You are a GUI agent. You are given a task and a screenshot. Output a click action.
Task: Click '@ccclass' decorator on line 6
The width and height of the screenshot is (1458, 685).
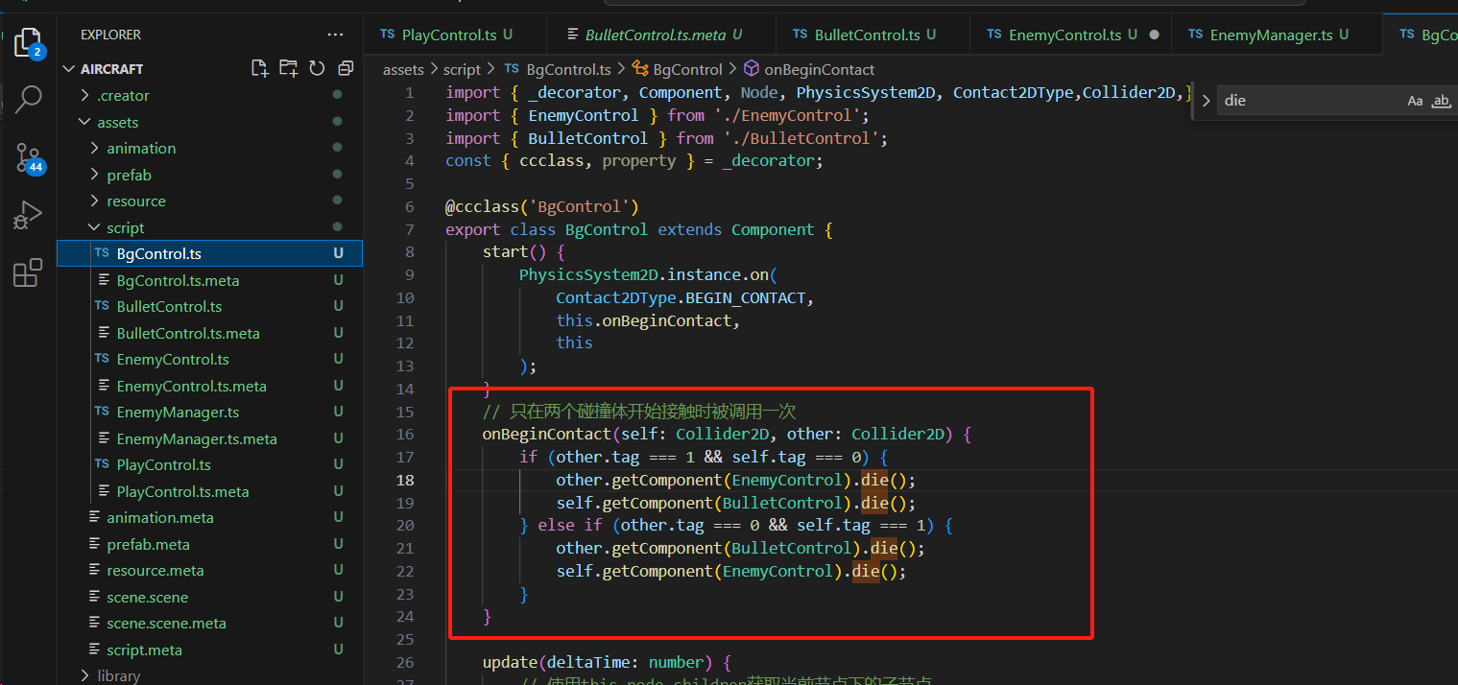pos(482,206)
